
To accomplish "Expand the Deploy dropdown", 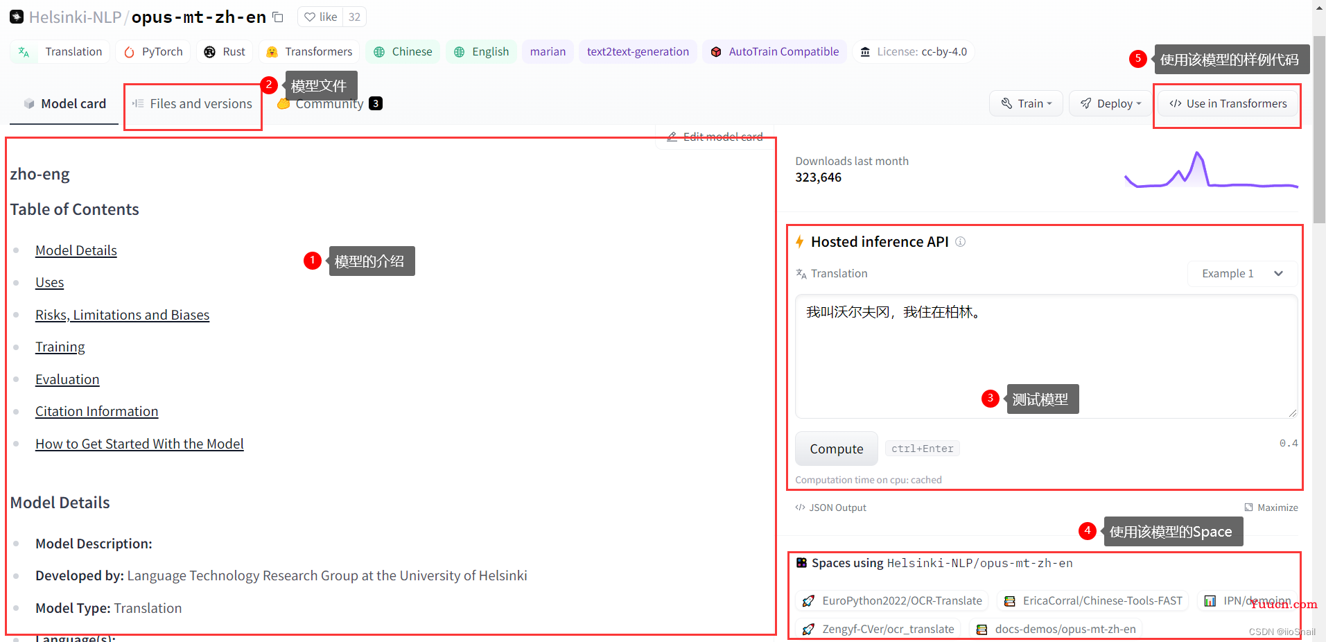I will tap(1110, 103).
